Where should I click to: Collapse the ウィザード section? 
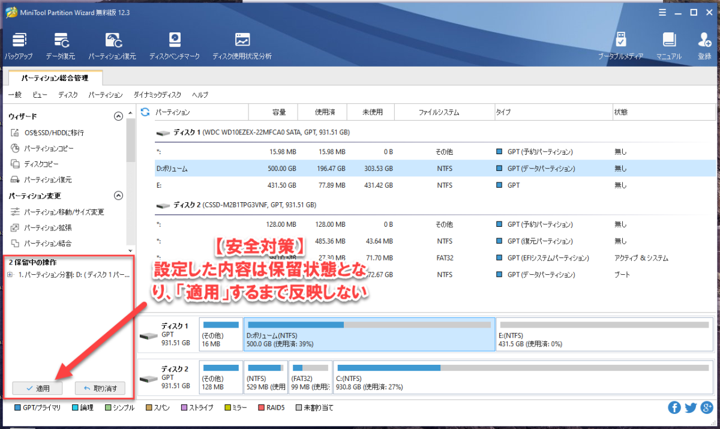tap(118, 116)
